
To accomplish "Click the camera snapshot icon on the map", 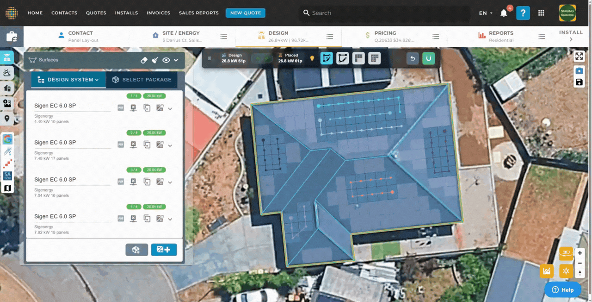I will pyautogui.click(x=579, y=71).
